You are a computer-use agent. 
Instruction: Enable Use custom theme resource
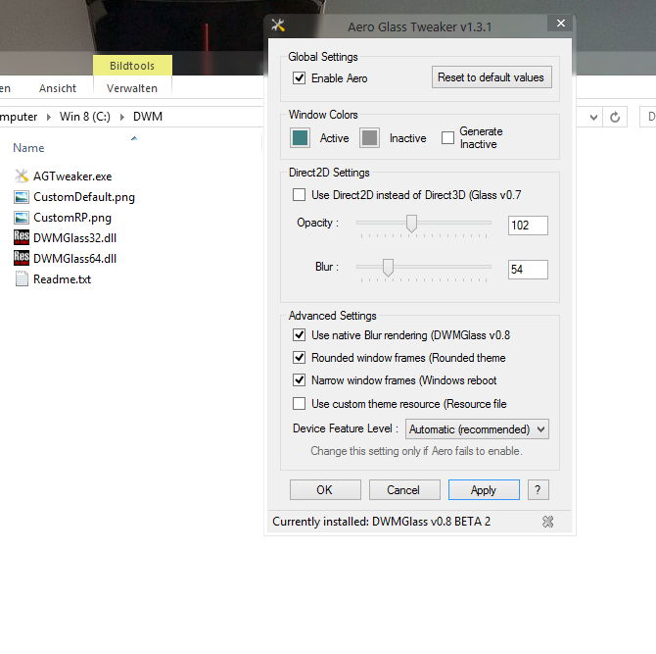coord(299,403)
